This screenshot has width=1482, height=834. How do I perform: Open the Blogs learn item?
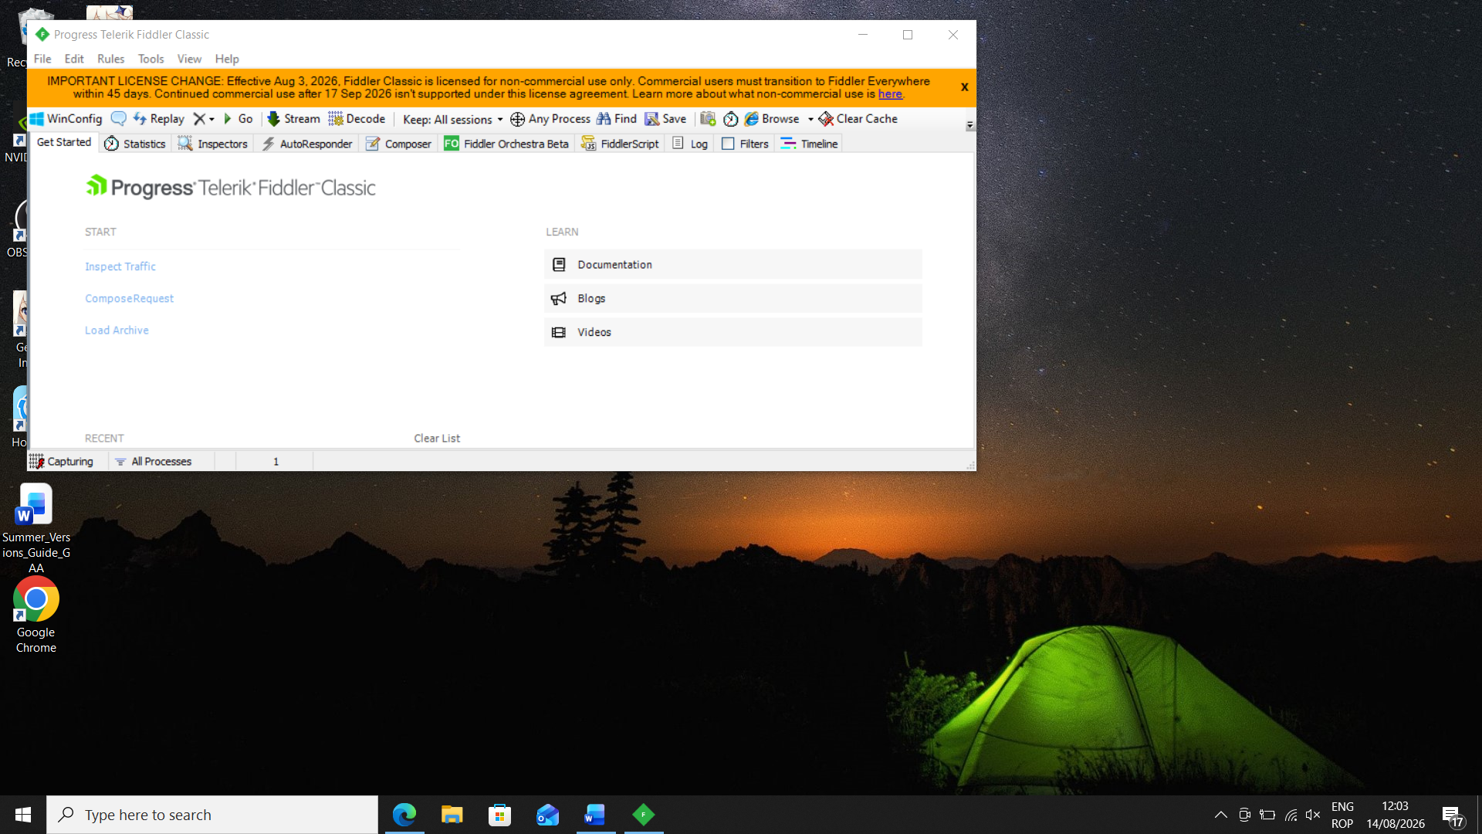click(733, 299)
